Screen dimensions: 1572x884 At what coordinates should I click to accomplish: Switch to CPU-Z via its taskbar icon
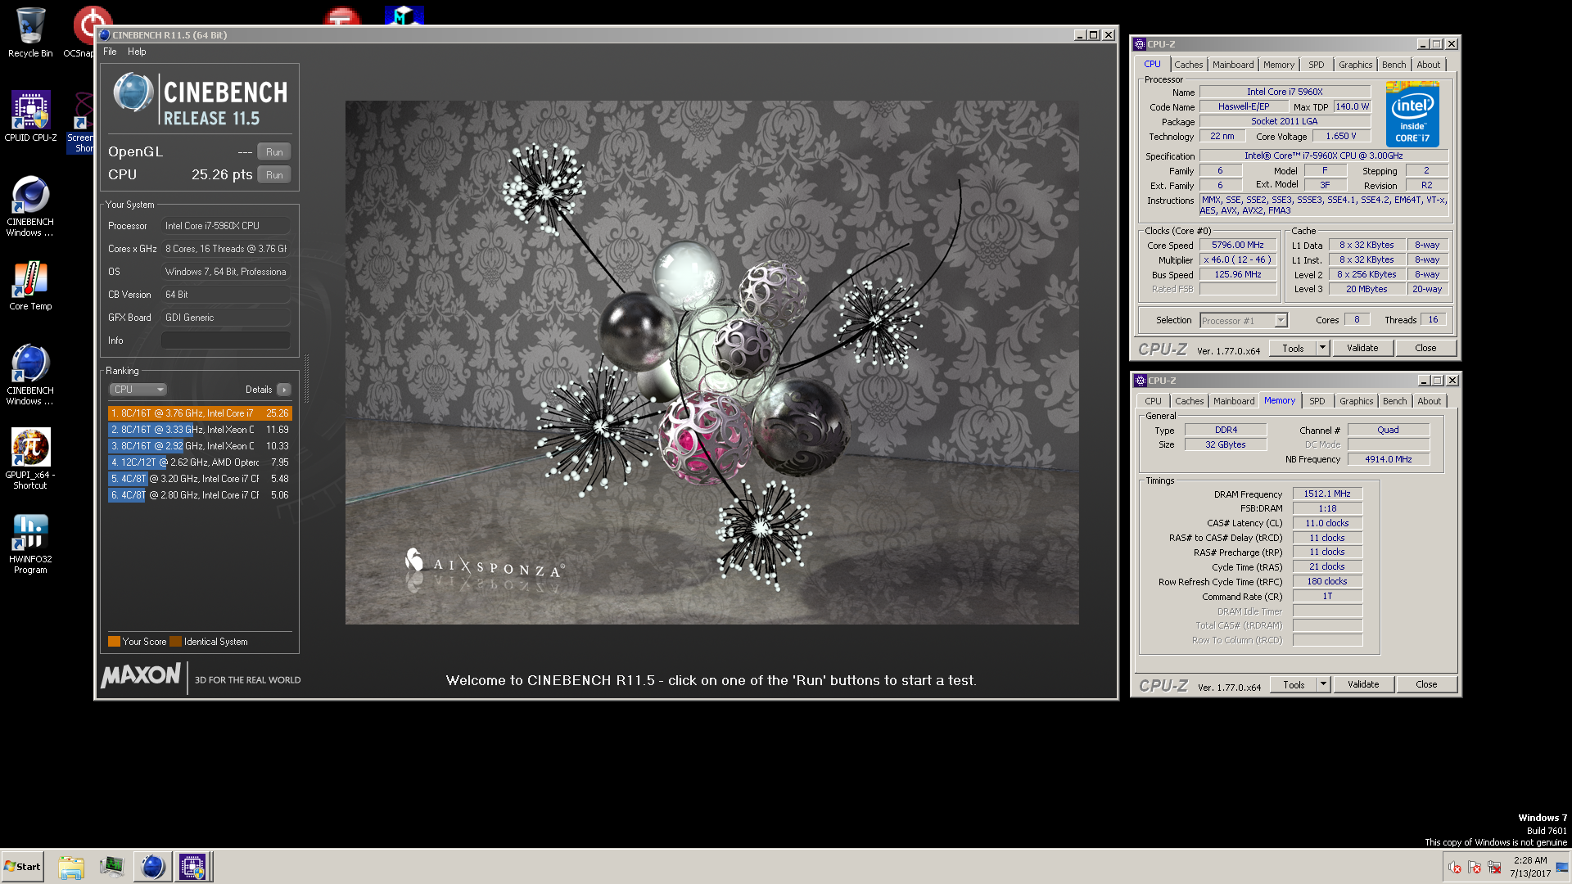(x=192, y=867)
